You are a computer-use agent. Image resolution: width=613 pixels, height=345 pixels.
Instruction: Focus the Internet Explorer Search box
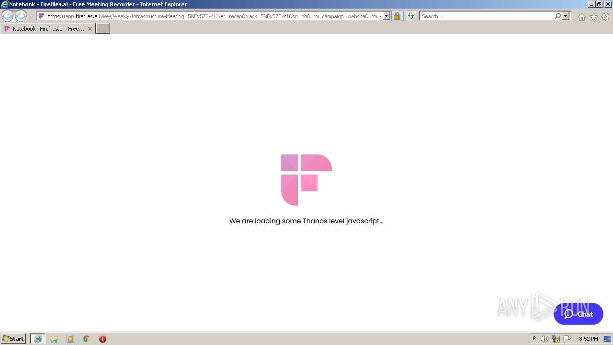487,16
